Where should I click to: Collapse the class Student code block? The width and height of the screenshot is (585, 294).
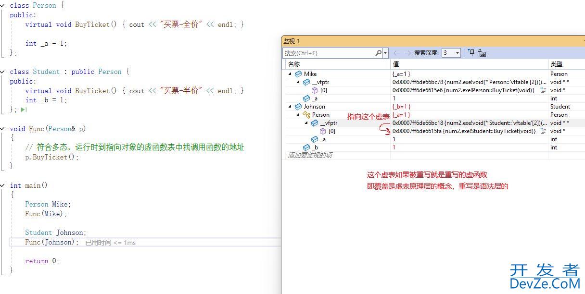3,72
